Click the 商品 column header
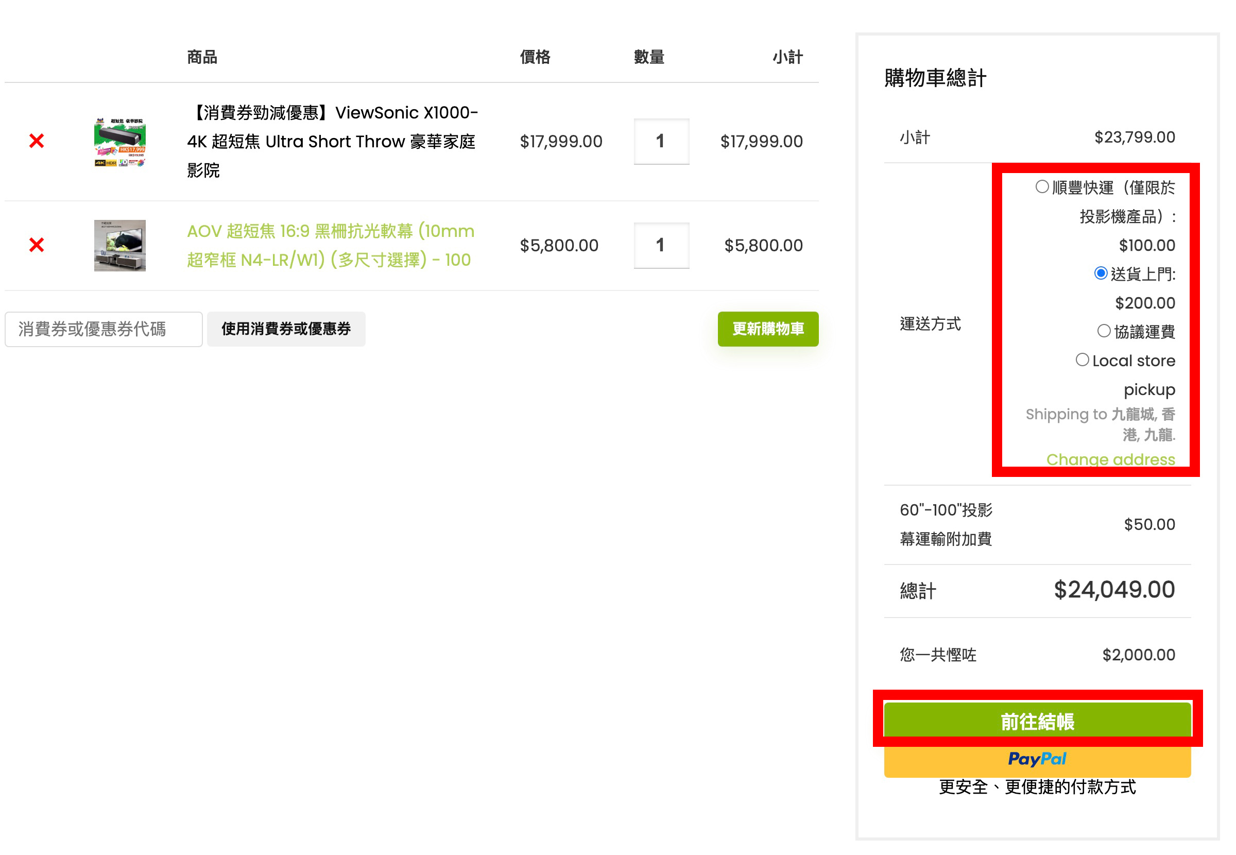 tap(202, 57)
